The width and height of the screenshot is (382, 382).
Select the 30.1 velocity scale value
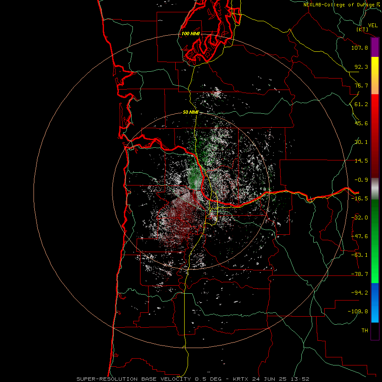click(361, 142)
